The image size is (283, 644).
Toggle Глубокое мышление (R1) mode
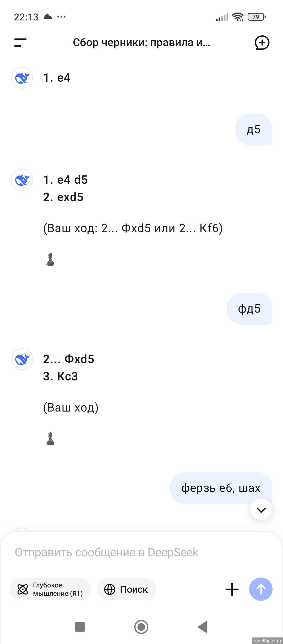(50, 589)
